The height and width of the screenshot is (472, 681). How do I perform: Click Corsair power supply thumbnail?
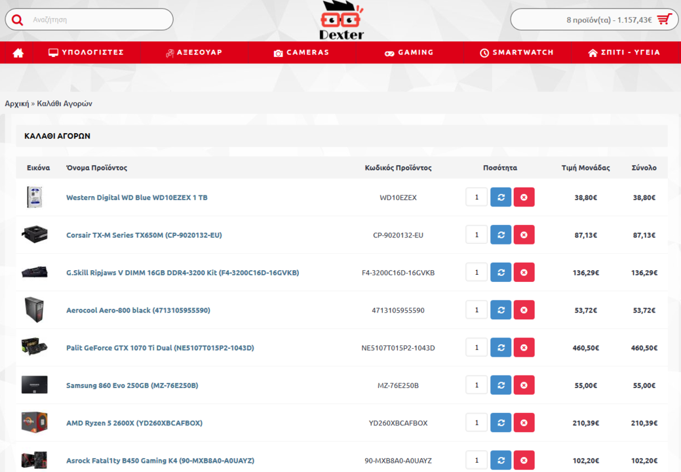coord(34,235)
